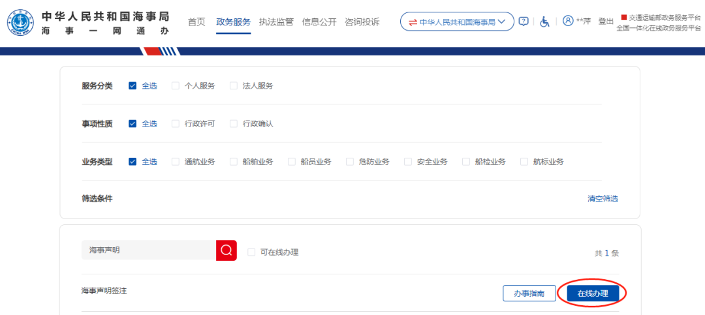Check the 安全业务 checkbox
This screenshot has width=705, height=315.
tap(408, 162)
